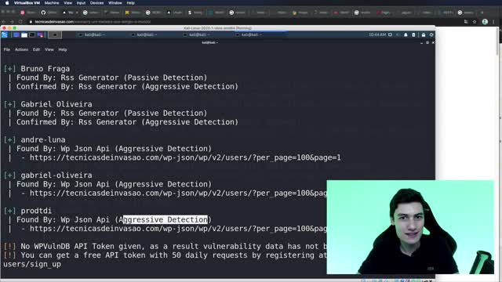
Task: Open VirtualBox VM menu in macOS bar
Action: 27,3
